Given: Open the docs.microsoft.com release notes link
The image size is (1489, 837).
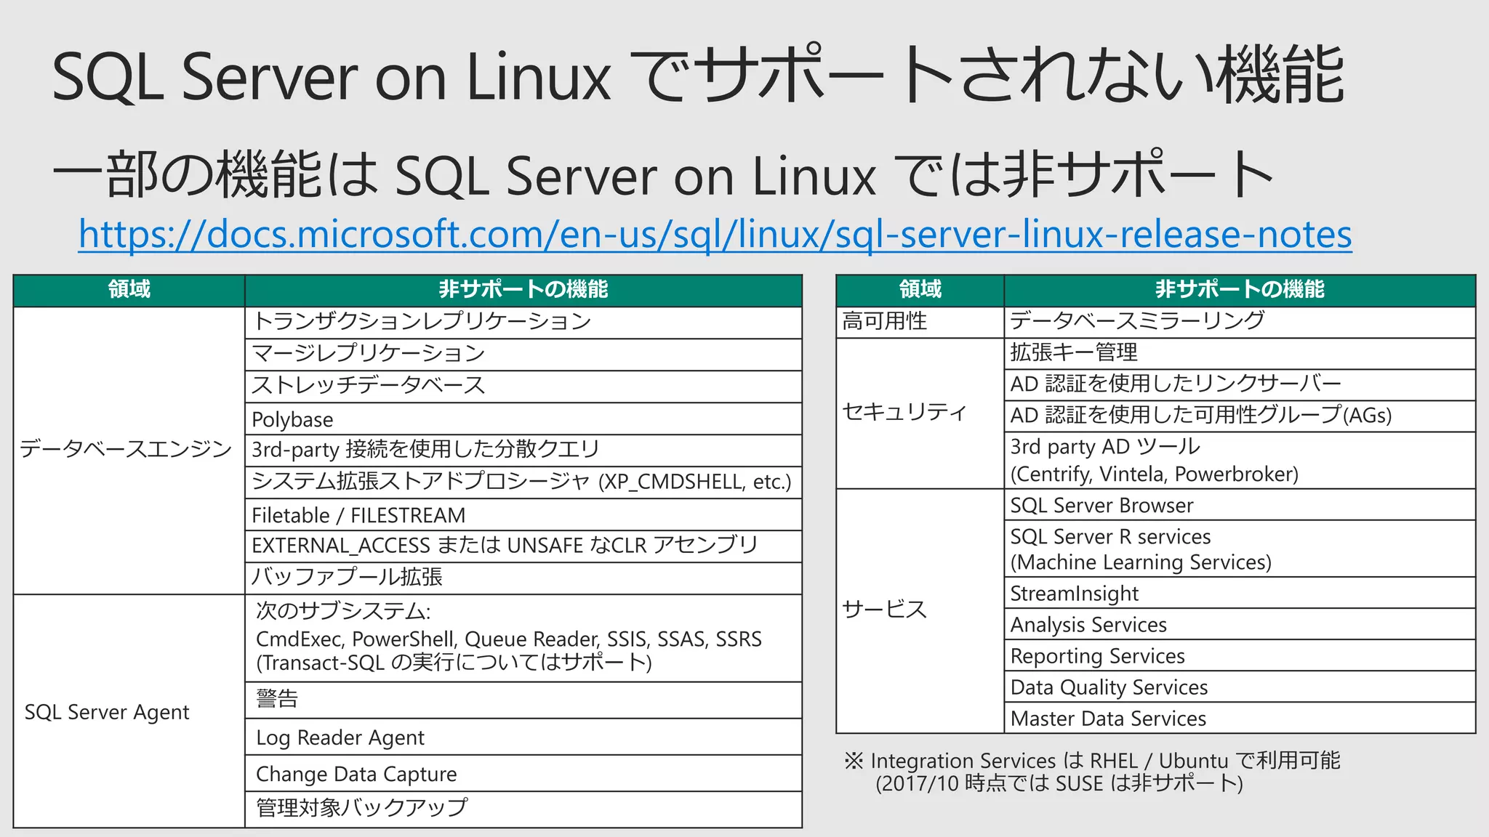Looking at the screenshot, I should (715, 235).
